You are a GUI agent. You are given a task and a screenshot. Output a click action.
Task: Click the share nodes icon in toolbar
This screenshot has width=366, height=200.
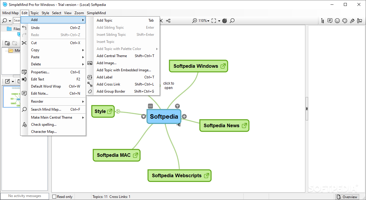pos(168,21)
